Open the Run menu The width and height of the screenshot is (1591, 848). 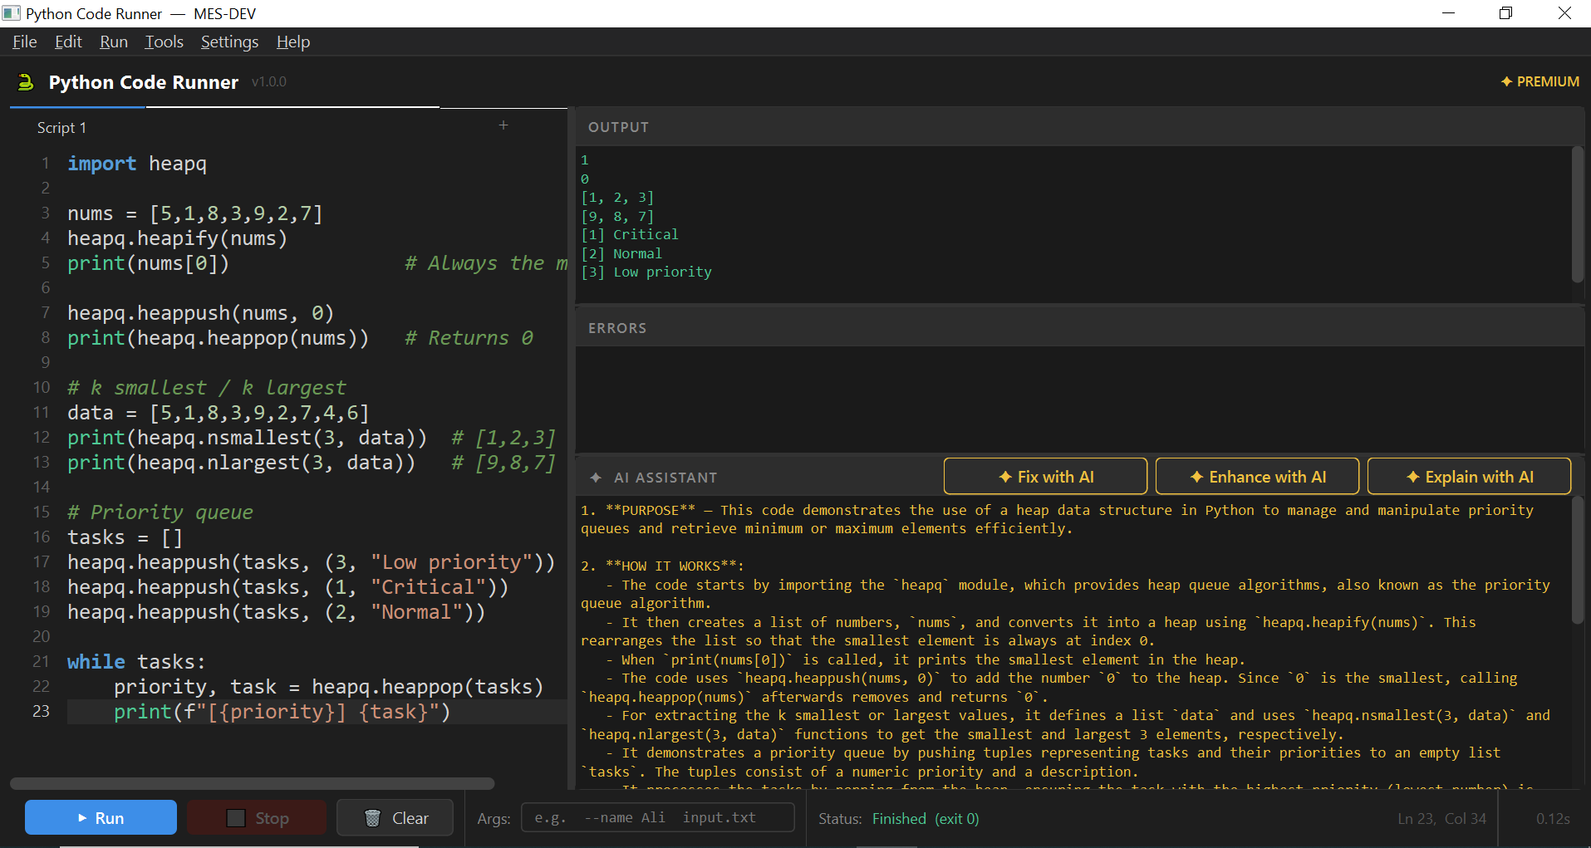114,42
